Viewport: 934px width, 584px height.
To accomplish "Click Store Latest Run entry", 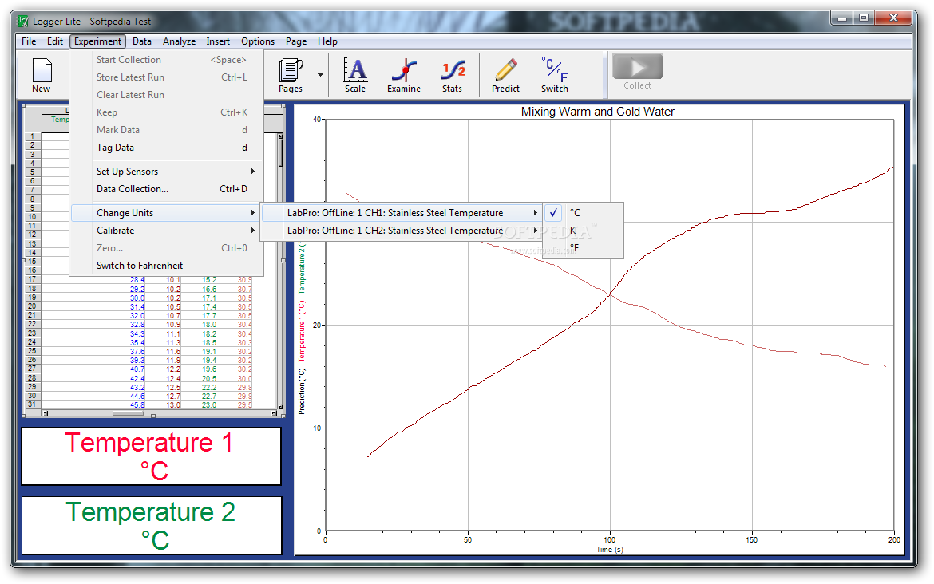I will pyautogui.click(x=166, y=77).
